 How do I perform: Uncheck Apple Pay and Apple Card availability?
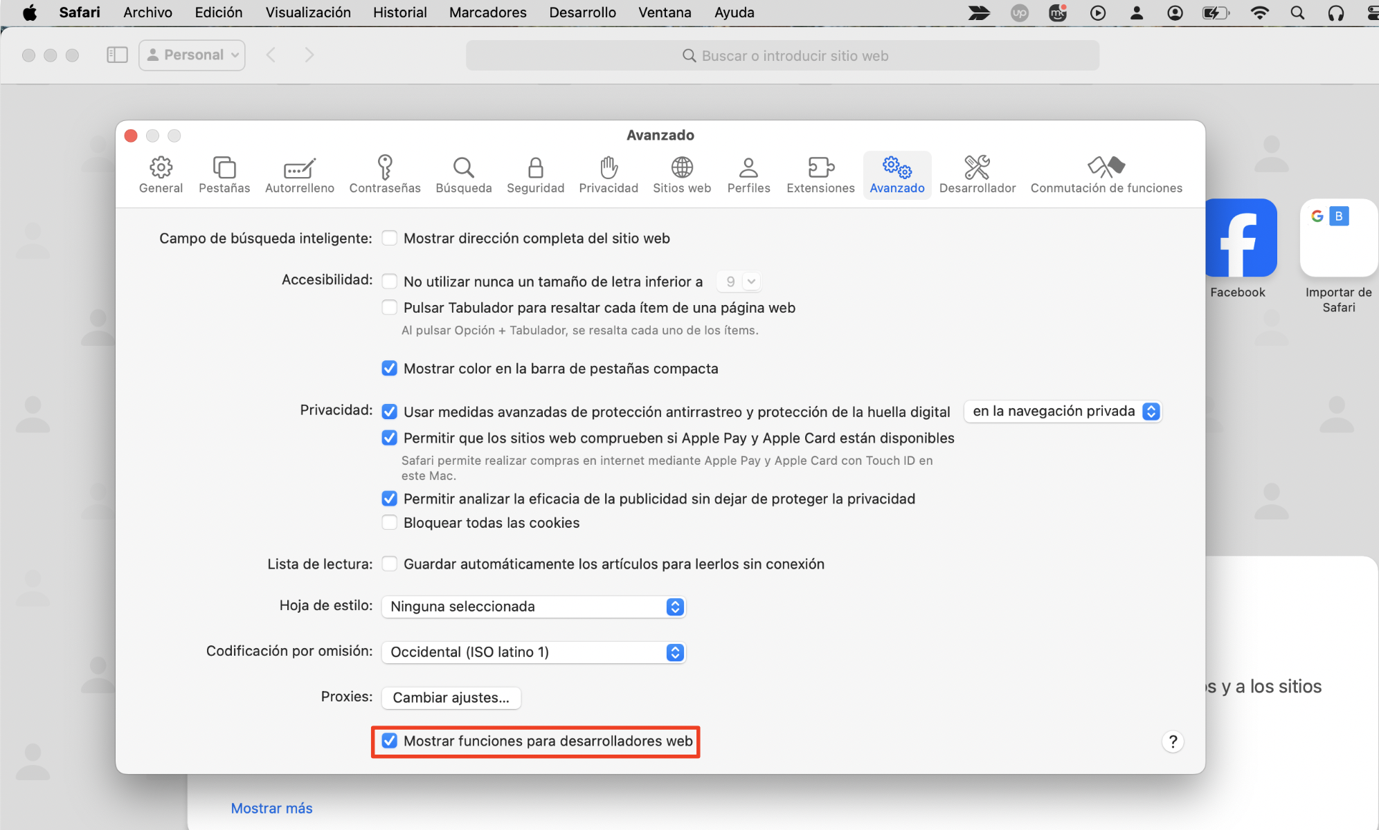pyautogui.click(x=390, y=438)
